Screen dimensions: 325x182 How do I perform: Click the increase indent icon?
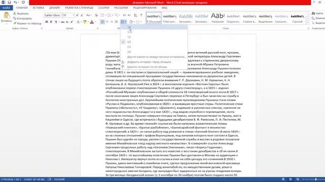[x=129, y=15]
